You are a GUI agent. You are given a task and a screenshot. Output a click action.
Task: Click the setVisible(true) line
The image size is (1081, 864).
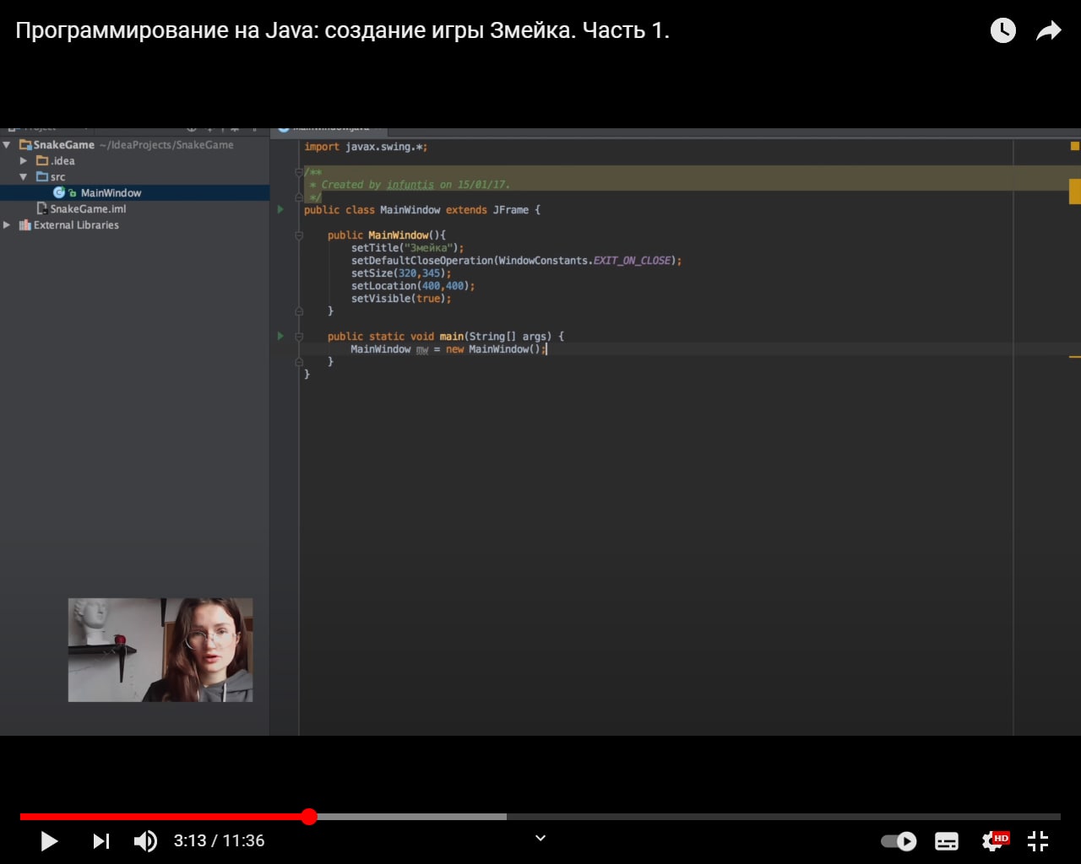pos(401,299)
